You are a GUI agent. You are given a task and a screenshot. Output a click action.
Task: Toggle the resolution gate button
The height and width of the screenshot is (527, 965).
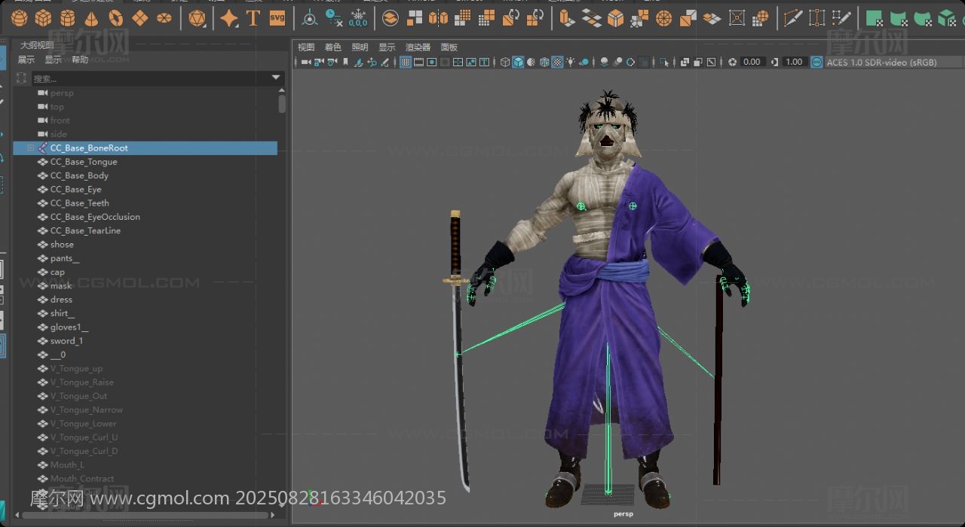[431, 62]
